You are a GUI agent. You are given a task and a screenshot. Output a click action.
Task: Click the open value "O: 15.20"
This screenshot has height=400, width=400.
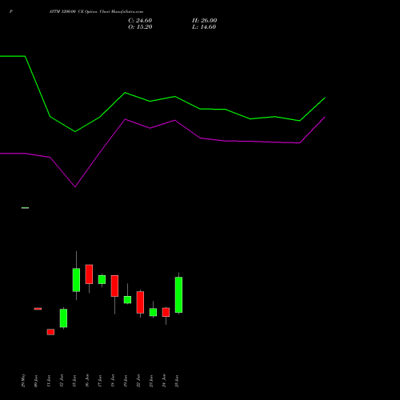pos(140,27)
